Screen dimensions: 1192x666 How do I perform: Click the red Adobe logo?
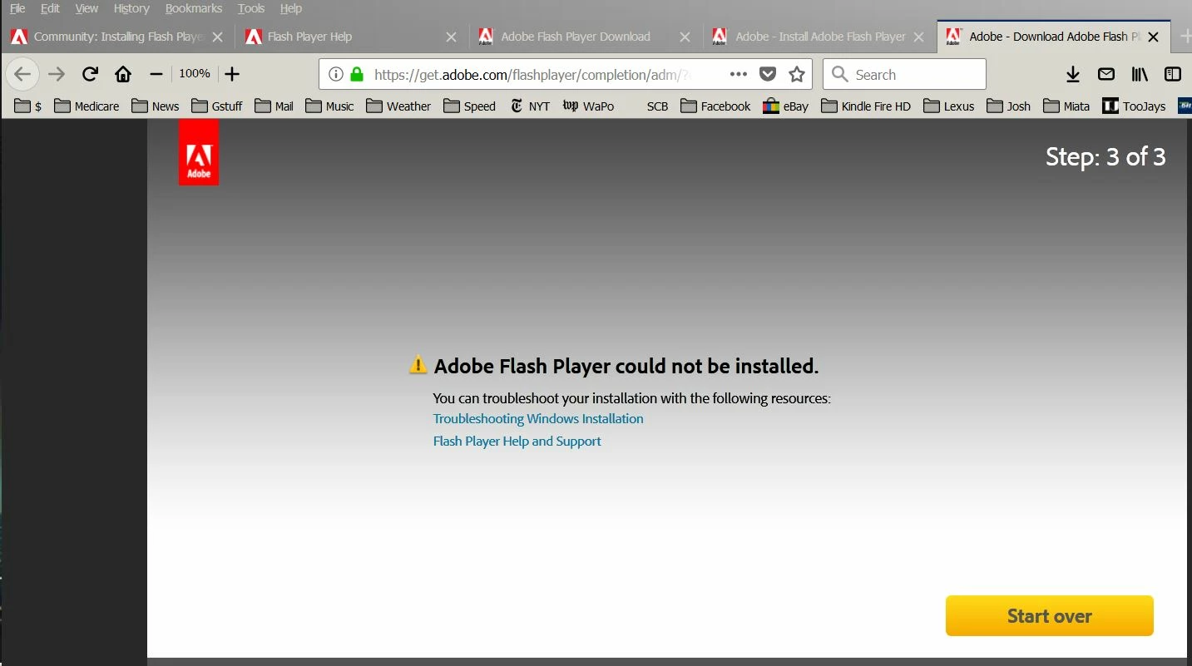pos(199,151)
